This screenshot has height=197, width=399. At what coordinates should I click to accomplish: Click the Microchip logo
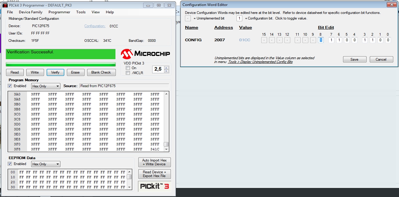[x=145, y=54]
